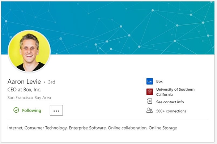The image size is (217, 144).
Task: Open Aaron Levie's circular profile photo
Action: (29, 51)
